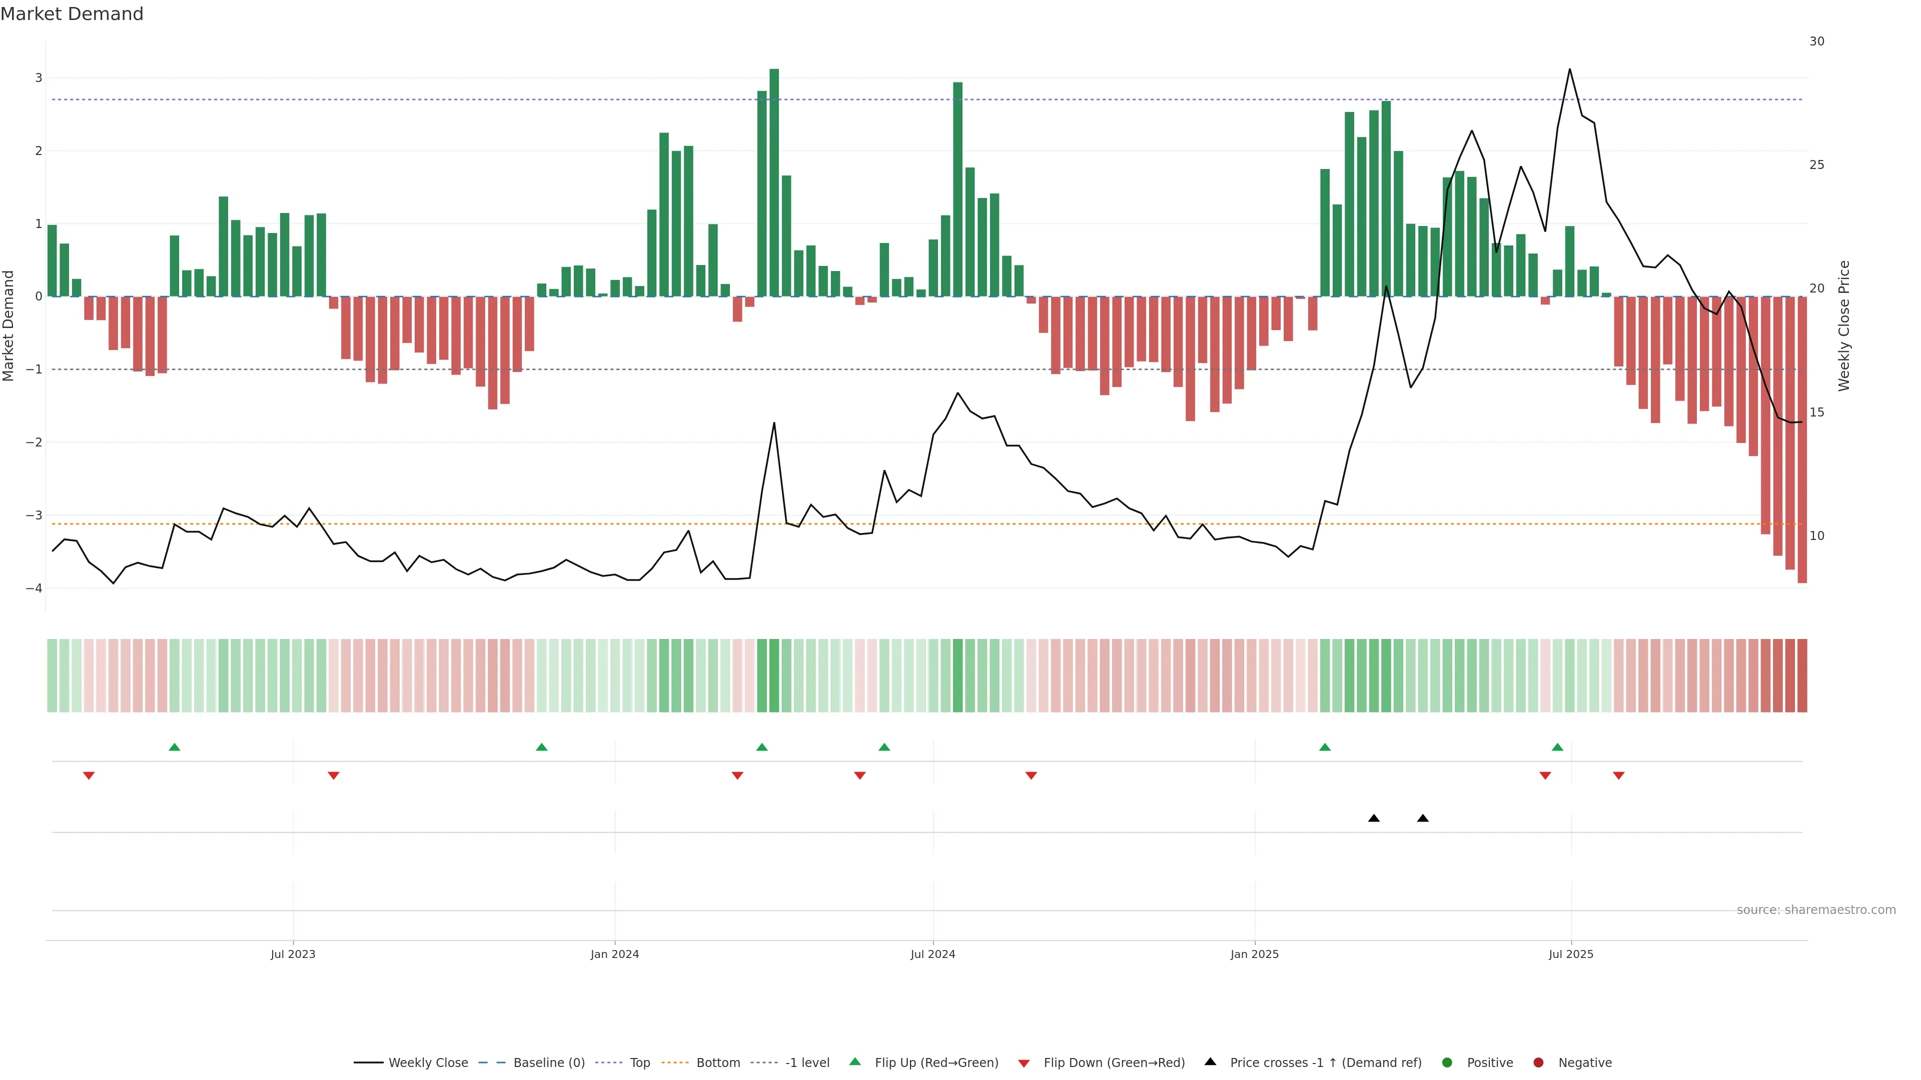Click flip-up marker just before Jul 2025
1921x1080 pixels.
(1557, 747)
